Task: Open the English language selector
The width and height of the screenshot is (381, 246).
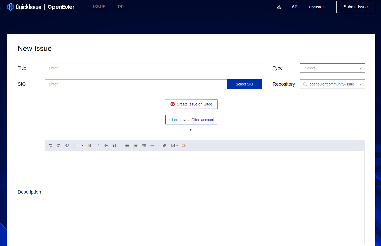Action: pos(317,7)
